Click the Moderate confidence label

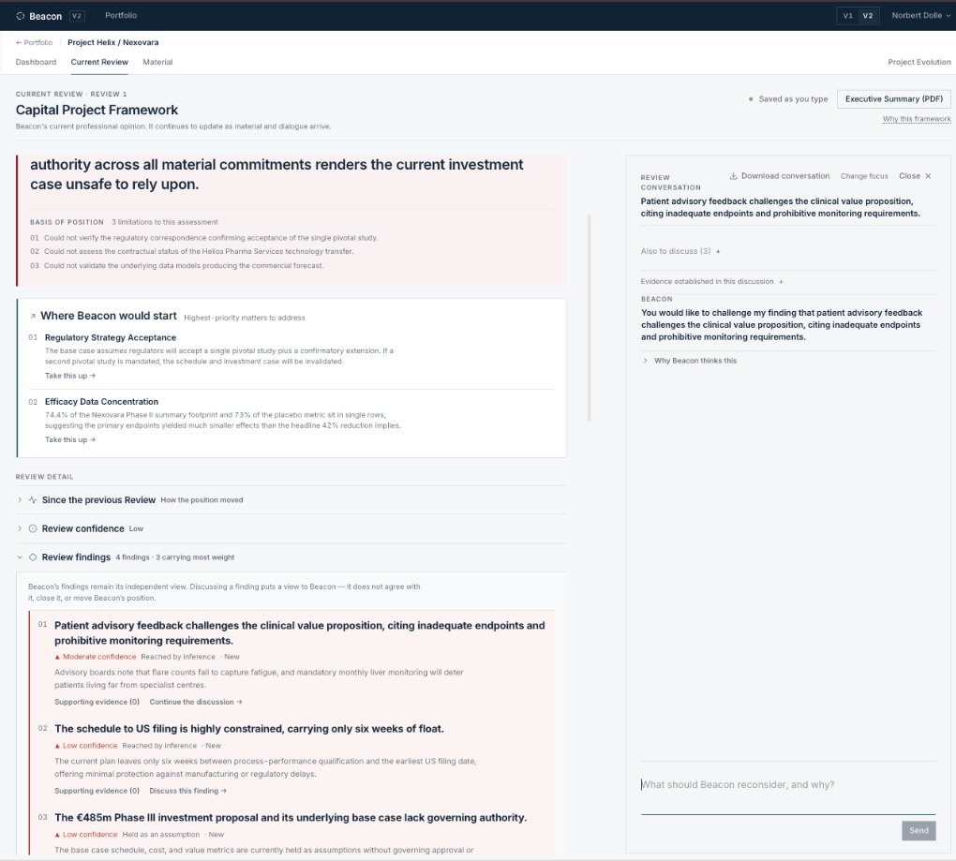click(x=99, y=657)
